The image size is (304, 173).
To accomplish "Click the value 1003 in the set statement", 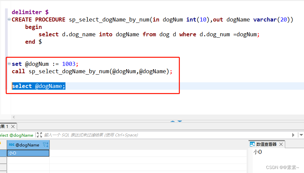I will coord(69,64).
